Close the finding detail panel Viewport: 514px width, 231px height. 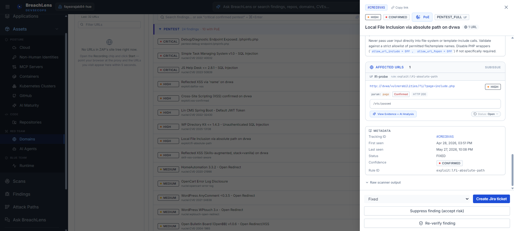(x=506, y=7)
